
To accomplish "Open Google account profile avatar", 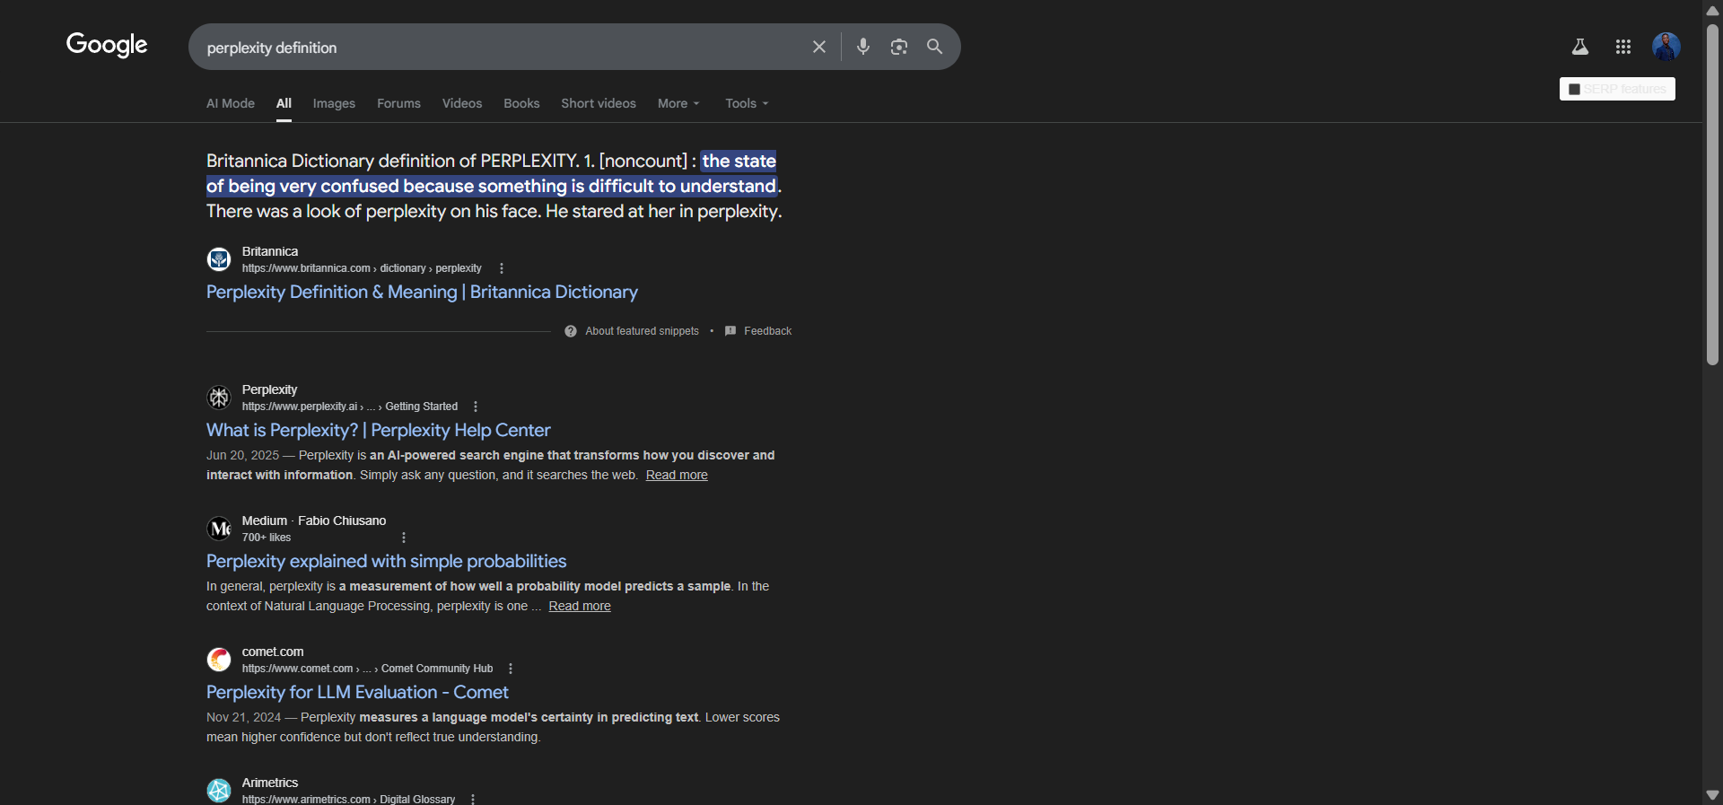I will [1666, 47].
